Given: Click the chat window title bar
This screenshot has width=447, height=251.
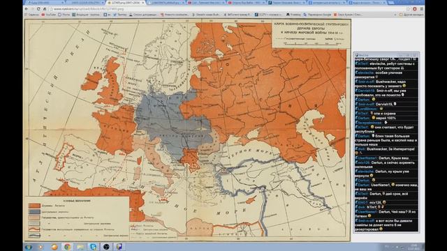Looking at the screenshot, I should tap(386, 55).
